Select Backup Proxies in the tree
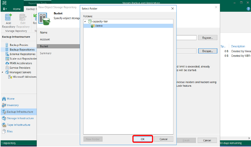Screen dimensions: 251x147 pos(19,45)
